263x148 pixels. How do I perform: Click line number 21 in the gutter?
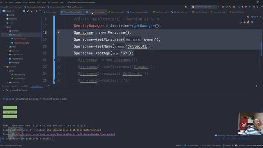click(x=45, y=53)
